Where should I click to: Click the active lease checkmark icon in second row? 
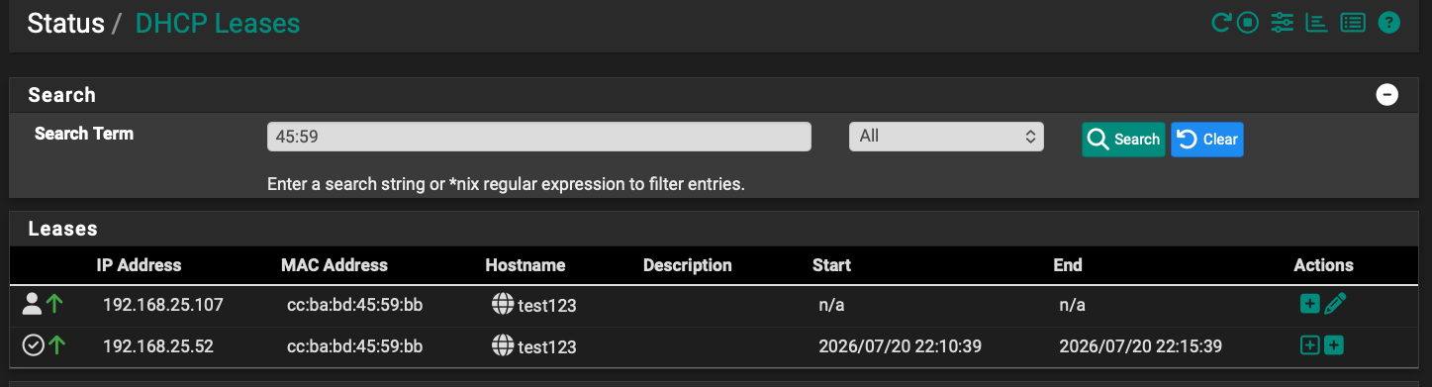pyautogui.click(x=33, y=345)
